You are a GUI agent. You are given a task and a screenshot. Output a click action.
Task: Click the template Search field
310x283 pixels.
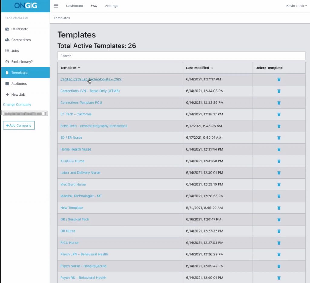tap(181, 56)
